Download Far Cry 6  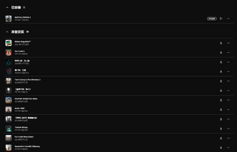click(x=221, y=52)
